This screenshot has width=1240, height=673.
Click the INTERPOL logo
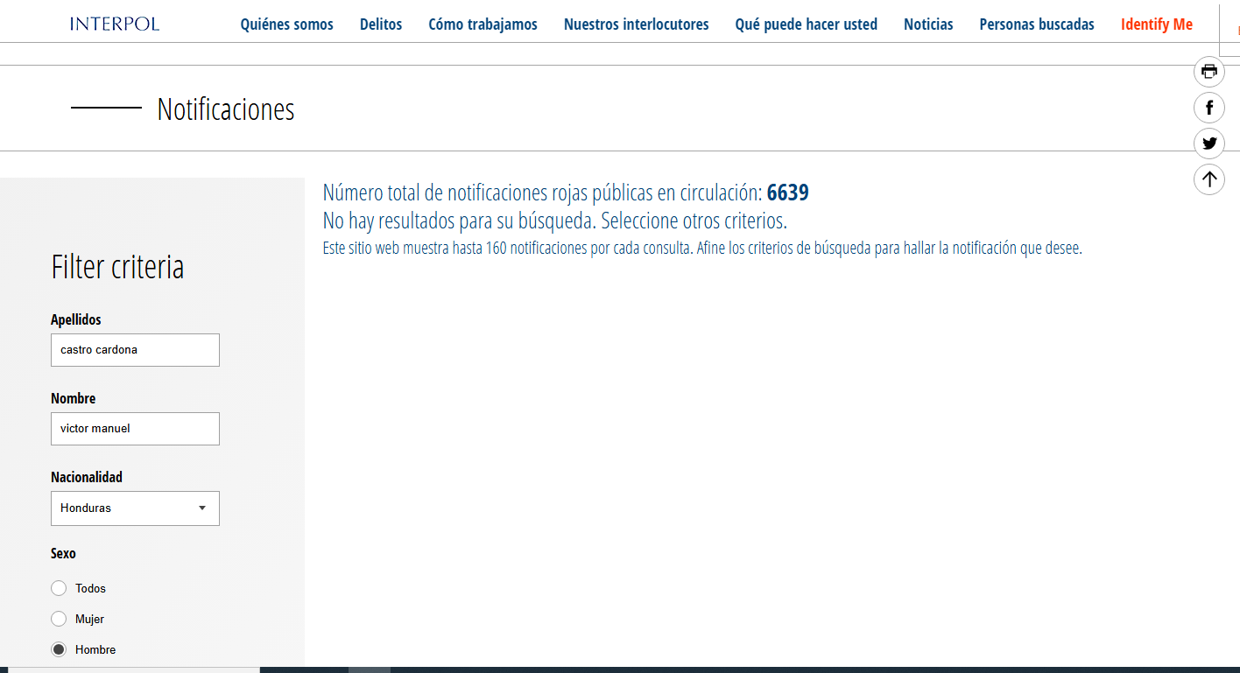point(115,24)
